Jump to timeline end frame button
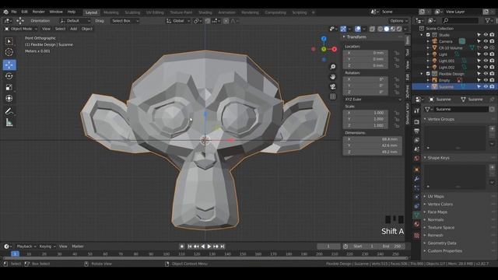This screenshot has height=280, width=498. click(223, 247)
